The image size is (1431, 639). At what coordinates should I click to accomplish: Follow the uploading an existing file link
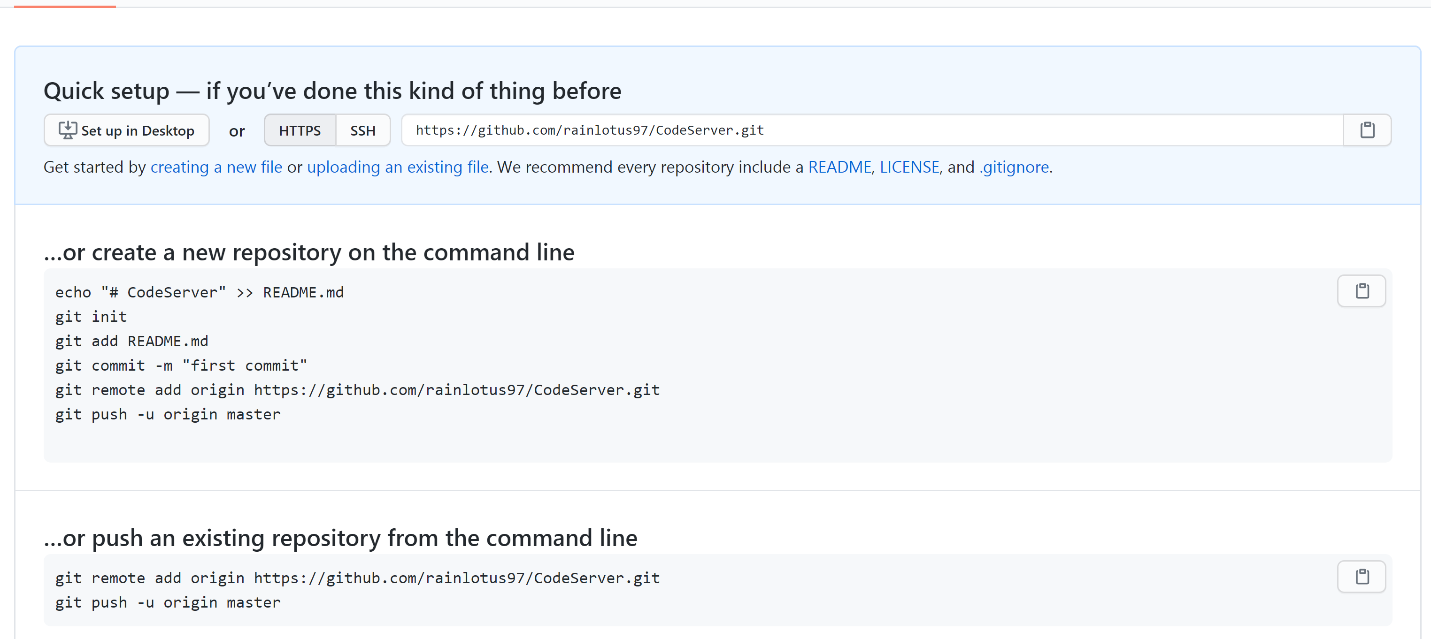[x=398, y=167]
